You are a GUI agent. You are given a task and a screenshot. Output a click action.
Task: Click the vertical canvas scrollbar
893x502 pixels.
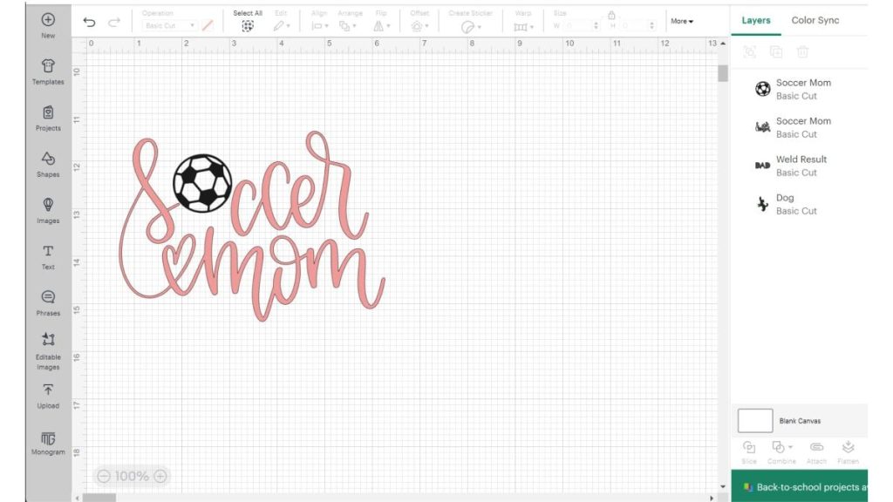723,73
